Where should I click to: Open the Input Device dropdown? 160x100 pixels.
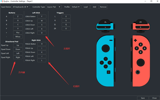tap(21, 7)
